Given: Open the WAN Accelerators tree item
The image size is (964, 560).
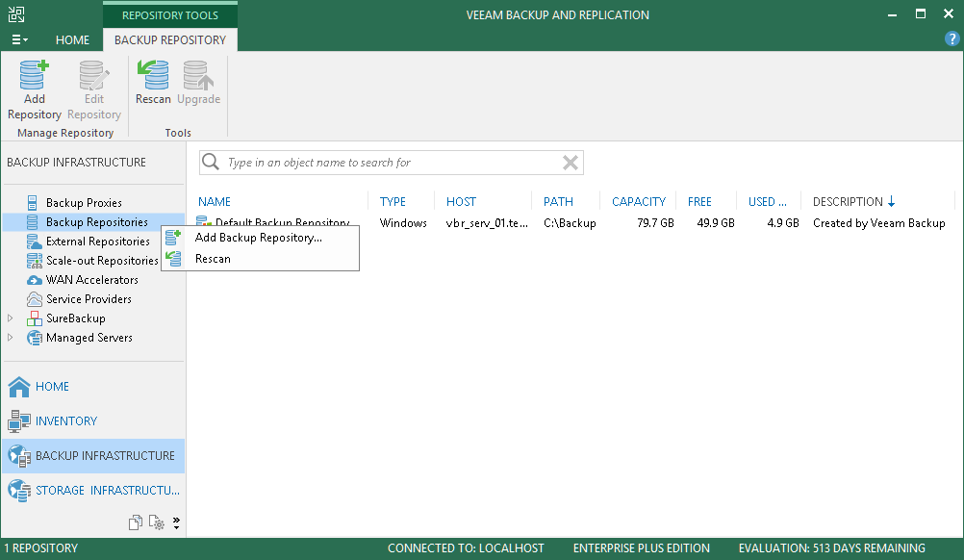Looking at the screenshot, I should pyautogui.click(x=92, y=280).
